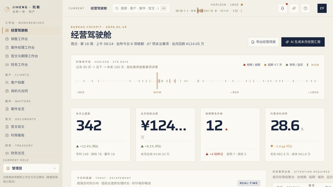Click 本月应收 ¥146.20 万 text

155,154
